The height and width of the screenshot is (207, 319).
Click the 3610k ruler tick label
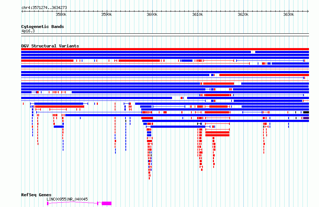[197, 15]
